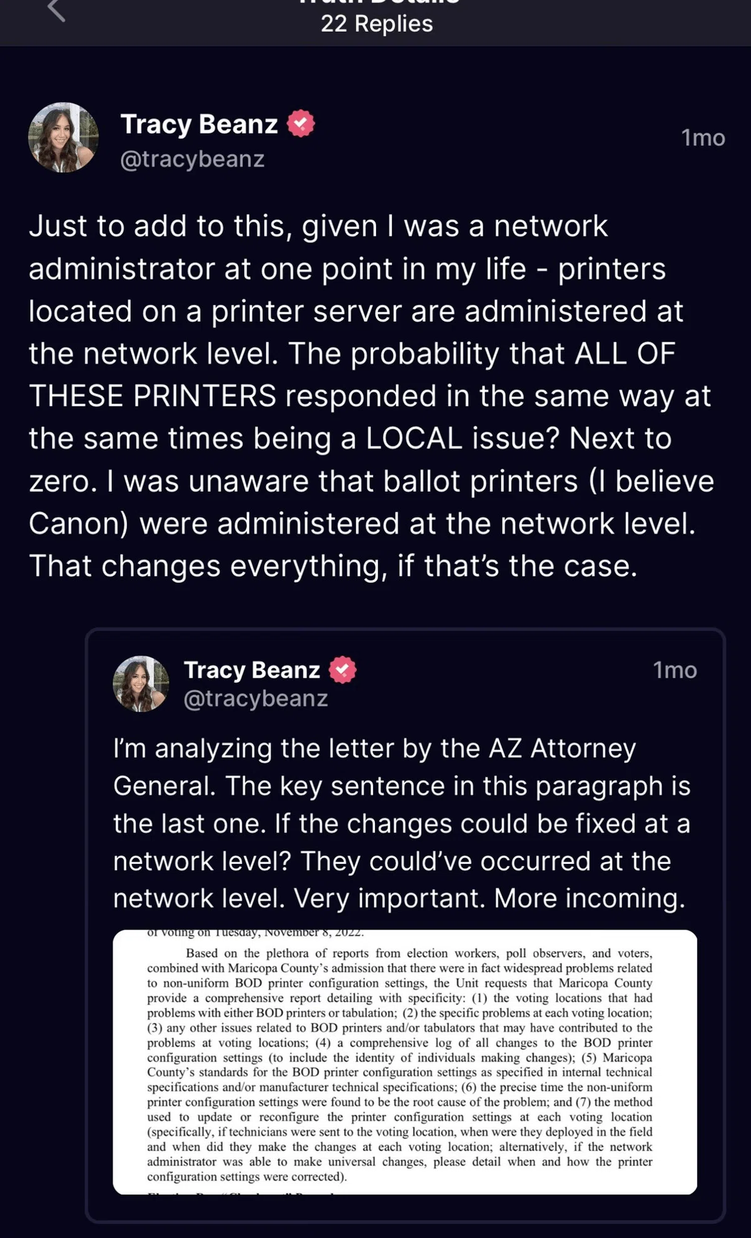Screen dimensions: 751x1238
Task: Tap the line 'Very important. More incoming.'
Action: (x=489, y=898)
